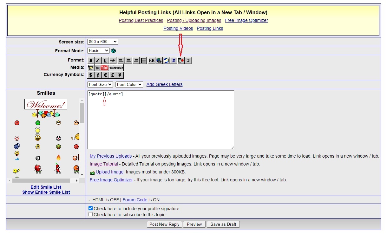Click smilies horizontal scrollbar right arrow
387x234 pixels.
pos(77,180)
